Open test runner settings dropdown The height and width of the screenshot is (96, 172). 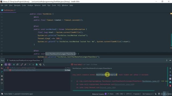tap(44, 65)
